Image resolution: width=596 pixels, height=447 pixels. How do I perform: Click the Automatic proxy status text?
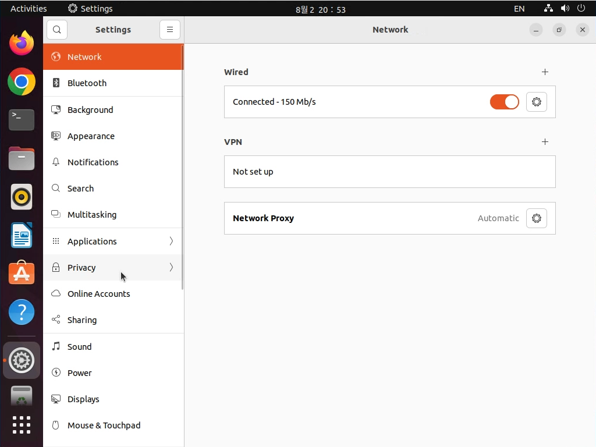click(x=498, y=218)
